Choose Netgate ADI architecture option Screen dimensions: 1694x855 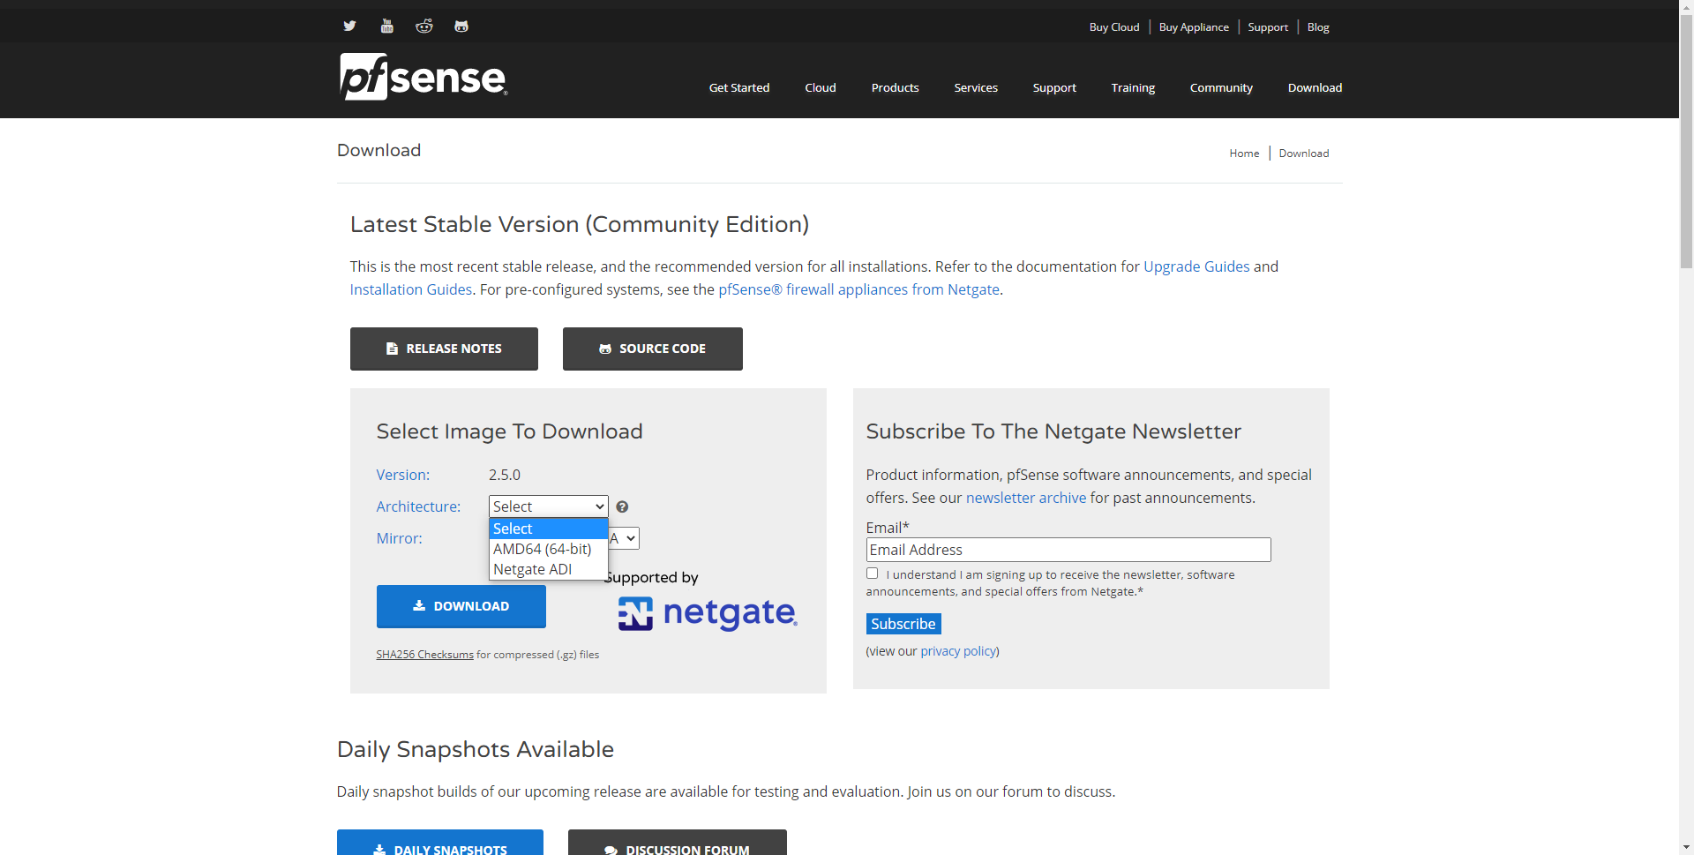[x=532, y=569]
